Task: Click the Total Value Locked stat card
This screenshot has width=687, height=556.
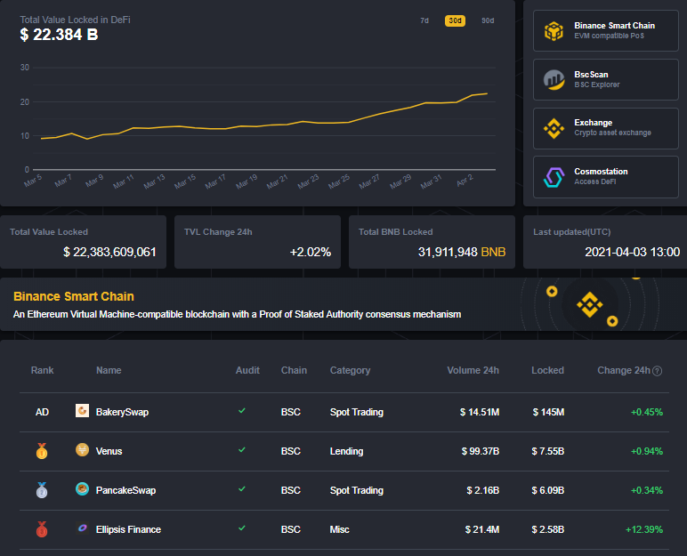Action: click(84, 242)
